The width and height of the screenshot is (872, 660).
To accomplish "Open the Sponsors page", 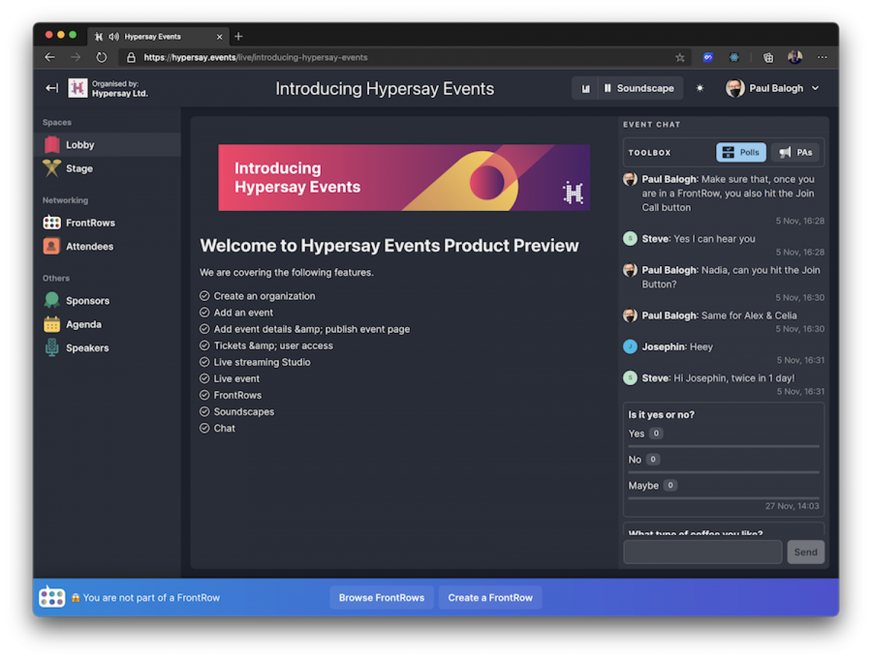I will (x=87, y=301).
